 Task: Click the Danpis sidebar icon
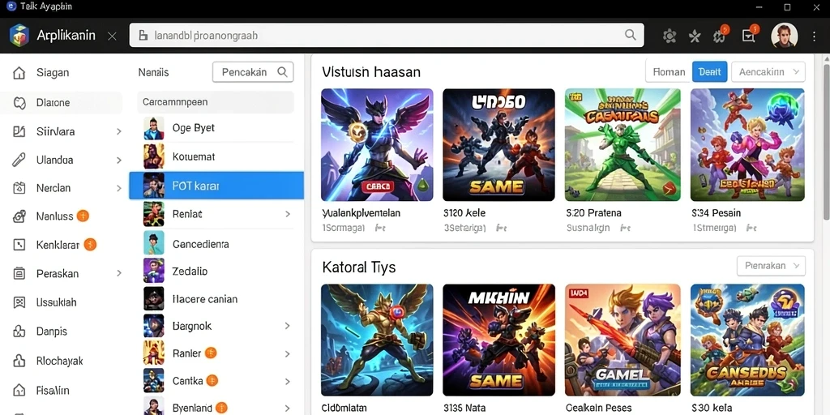pos(19,332)
